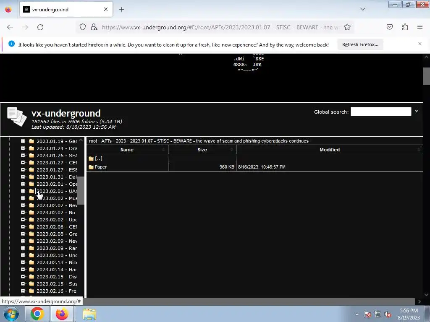Expand the 2023.01.31 - Dal tree node
The width and height of the screenshot is (430, 322).
pyautogui.click(x=23, y=177)
